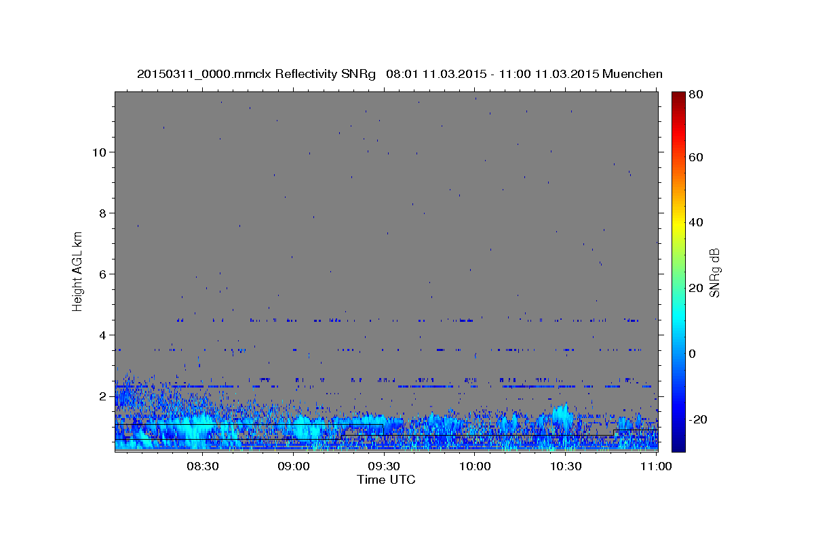Click the height tick label 10
Screen dimensions: 814x542
pos(100,152)
